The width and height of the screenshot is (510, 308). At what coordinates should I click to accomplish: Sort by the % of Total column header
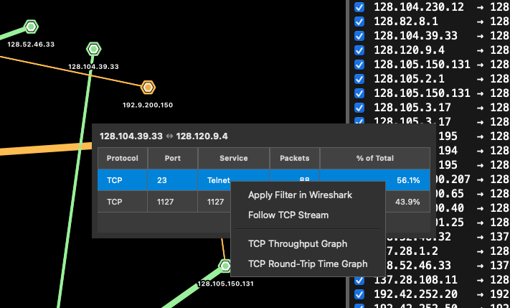point(375,158)
